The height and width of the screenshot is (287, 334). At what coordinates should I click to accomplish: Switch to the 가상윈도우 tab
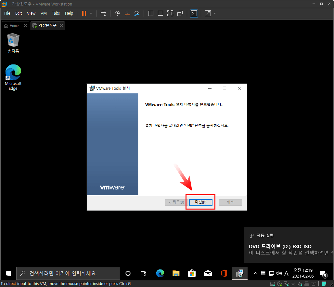45,25
